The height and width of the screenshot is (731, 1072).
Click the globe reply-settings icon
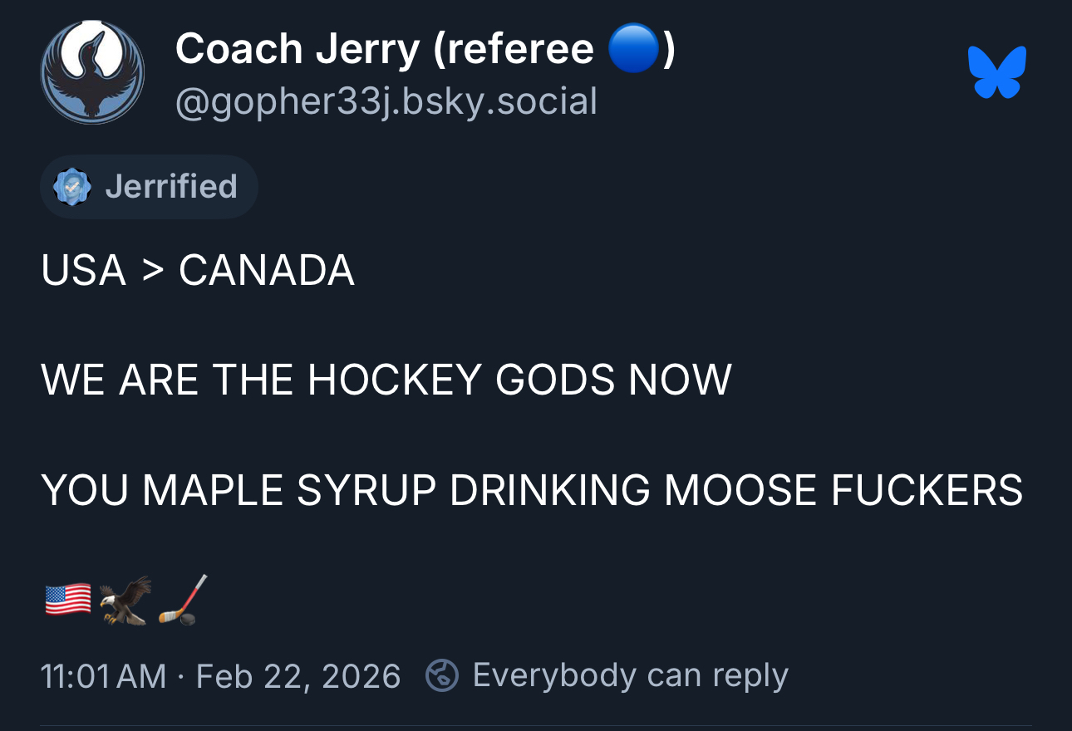pos(441,675)
